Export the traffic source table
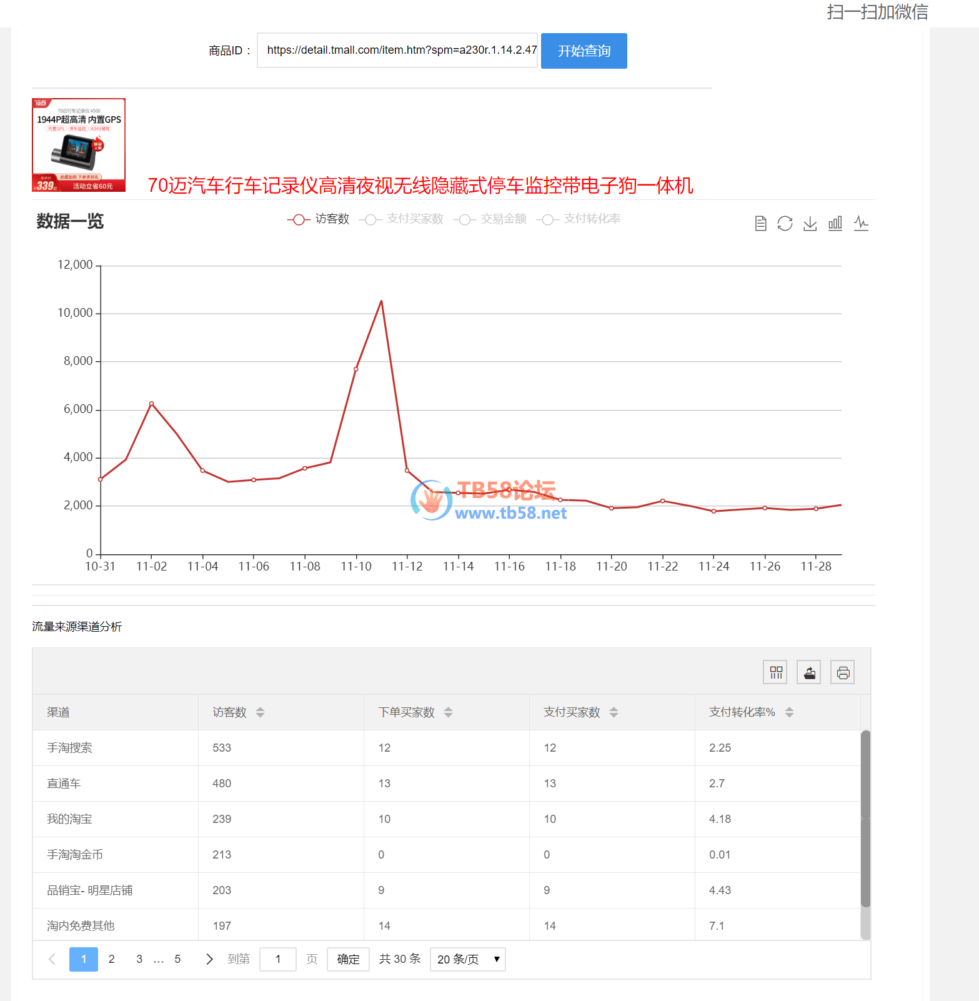This screenshot has width=979, height=1001. 809,672
